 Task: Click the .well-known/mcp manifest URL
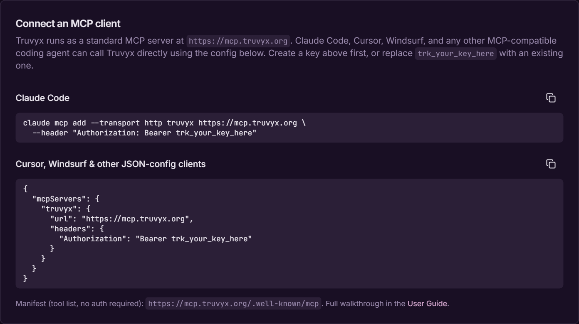pos(233,304)
